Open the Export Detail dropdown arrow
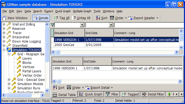The image size is (185, 104). (112, 88)
